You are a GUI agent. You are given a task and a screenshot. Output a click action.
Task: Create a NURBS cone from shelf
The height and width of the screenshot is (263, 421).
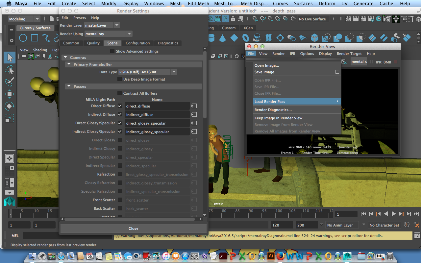coord(223,38)
